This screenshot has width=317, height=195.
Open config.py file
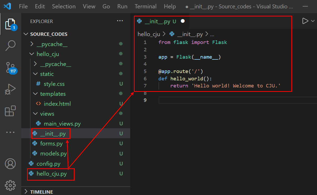click(48, 164)
